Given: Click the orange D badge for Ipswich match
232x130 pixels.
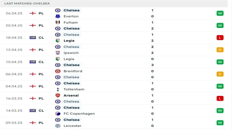Looking at the screenshot, I should tap(220, 50).
